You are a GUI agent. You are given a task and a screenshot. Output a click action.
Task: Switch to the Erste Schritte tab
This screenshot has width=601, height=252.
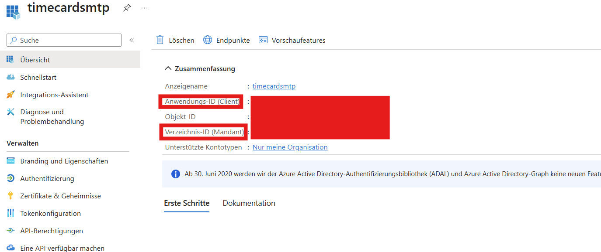pyautogui.click(x=187, y=203)
